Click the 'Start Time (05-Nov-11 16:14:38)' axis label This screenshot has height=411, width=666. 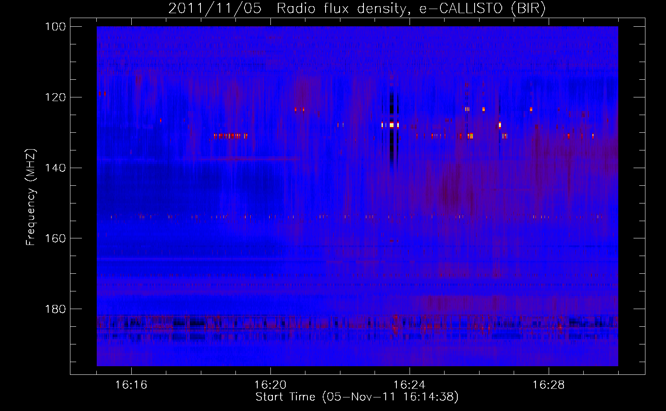(357, 397)
